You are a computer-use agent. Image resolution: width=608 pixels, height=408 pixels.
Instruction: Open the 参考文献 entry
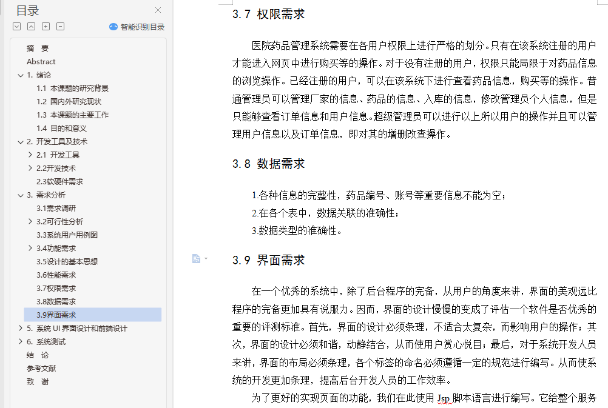click(x=41, y=368)
